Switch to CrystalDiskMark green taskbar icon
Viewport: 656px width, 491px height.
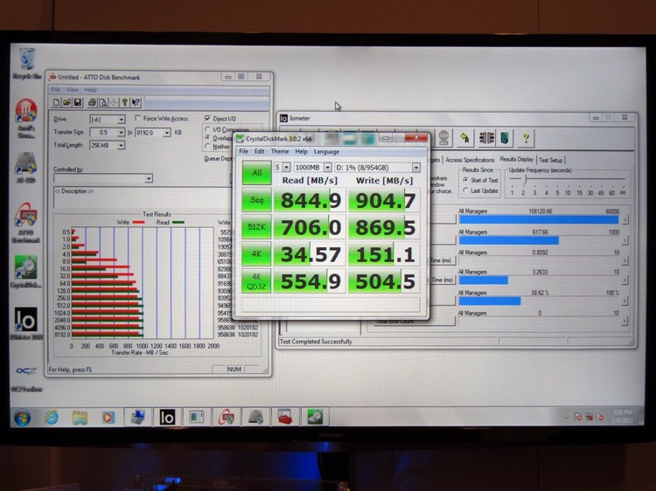(315, 417)
